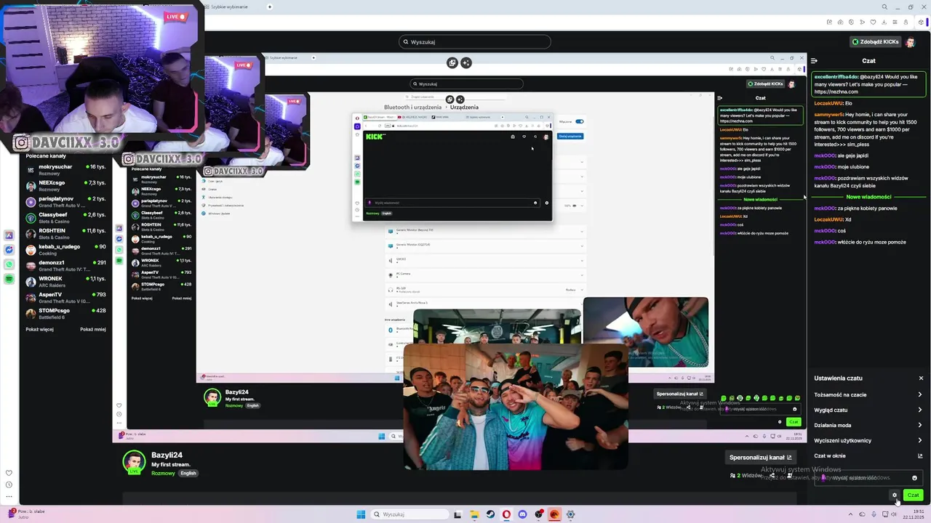Click the microphone icon in the system tray
Viewport: 931px width, 523px height.
(874, 514)
